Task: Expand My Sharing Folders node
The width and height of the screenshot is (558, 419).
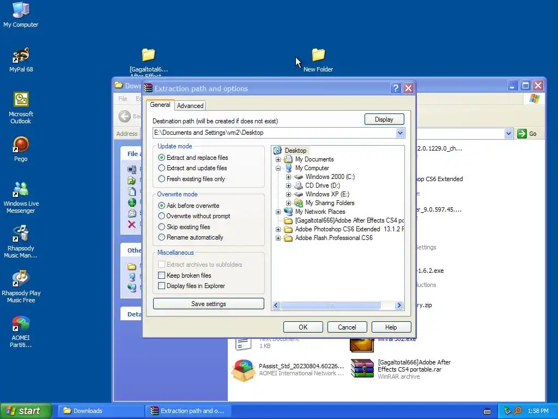Action: click(x=289, y=203)
